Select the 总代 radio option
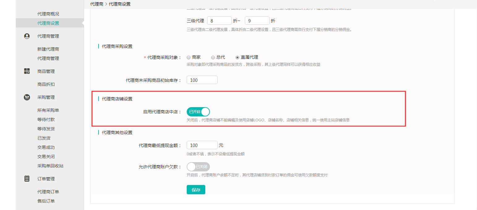This screenshot has height=210, width=477. pyautogui.click(x=213, y=57)
